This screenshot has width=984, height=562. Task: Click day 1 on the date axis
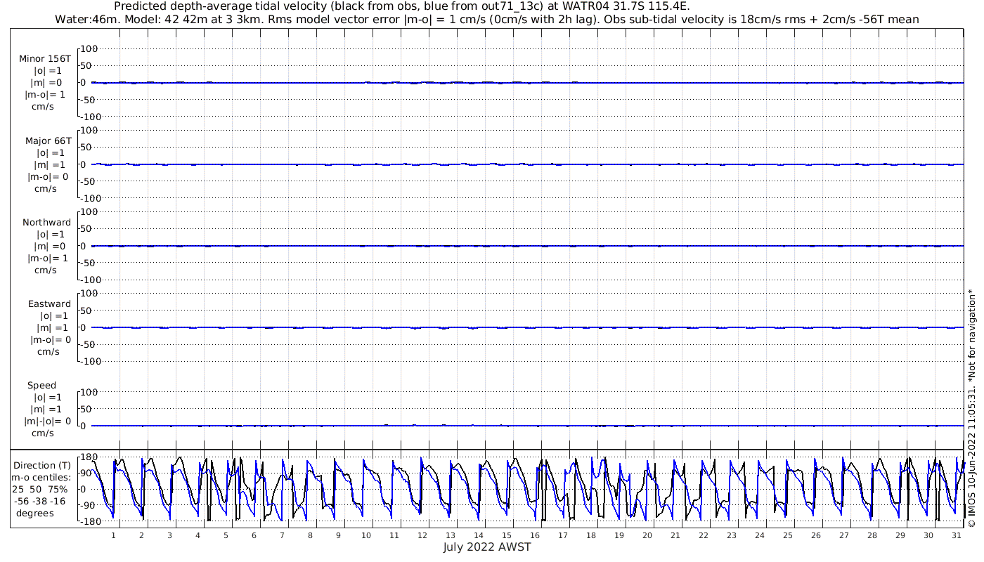point(113,535)
